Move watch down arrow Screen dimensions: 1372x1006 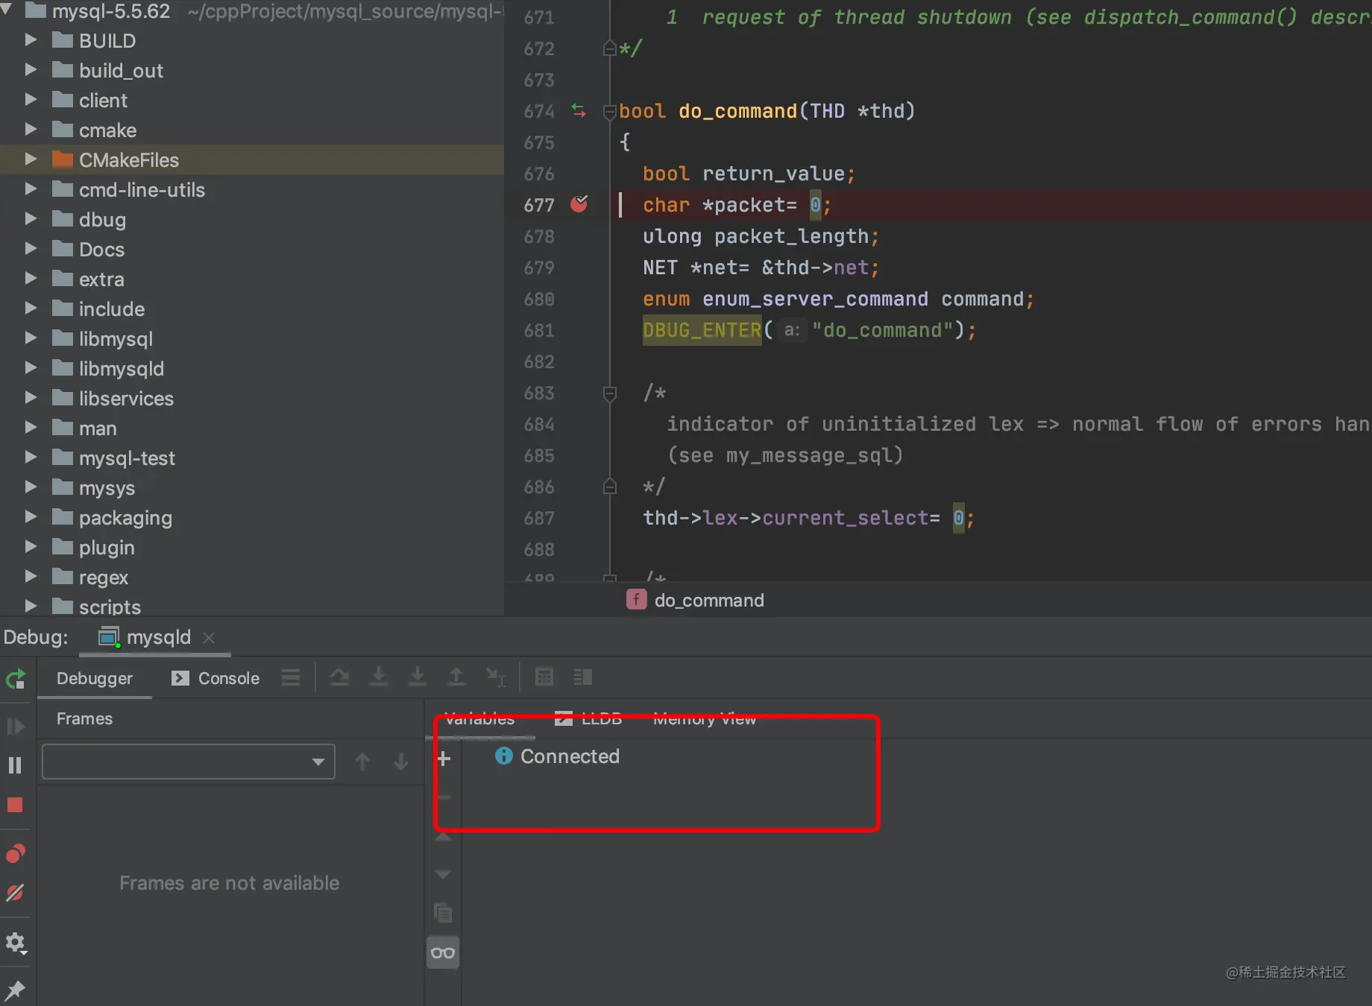443,873
